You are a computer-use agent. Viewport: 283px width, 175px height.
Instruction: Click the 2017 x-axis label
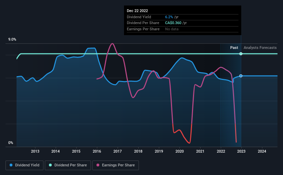pos(118,151)
